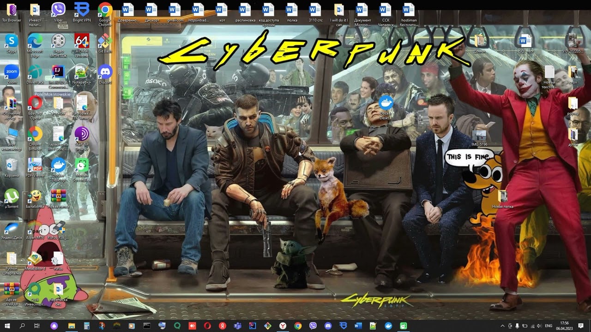Screen dimensions: 591x332
Task: Open Task View on taskbar
Action: (x=37, y=326)
